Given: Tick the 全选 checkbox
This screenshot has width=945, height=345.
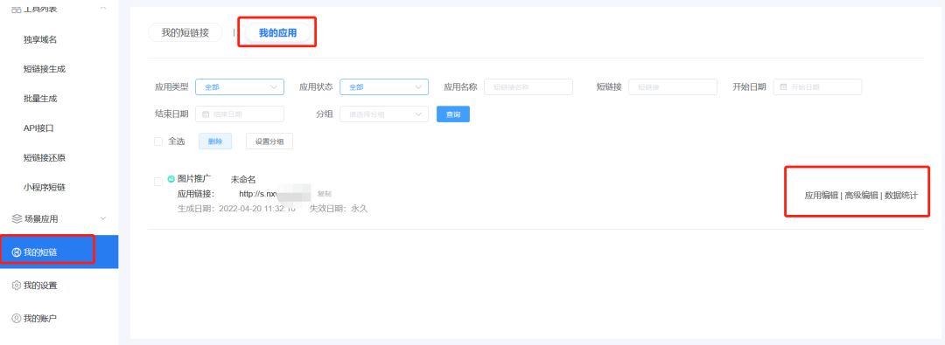Looking at the screenshot, I should (x=158, y=141).
